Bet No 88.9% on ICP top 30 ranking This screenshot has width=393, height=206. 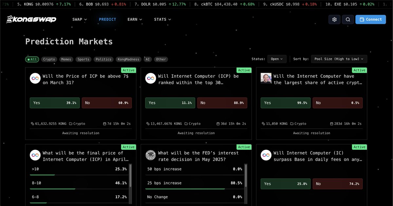[222, 103]
